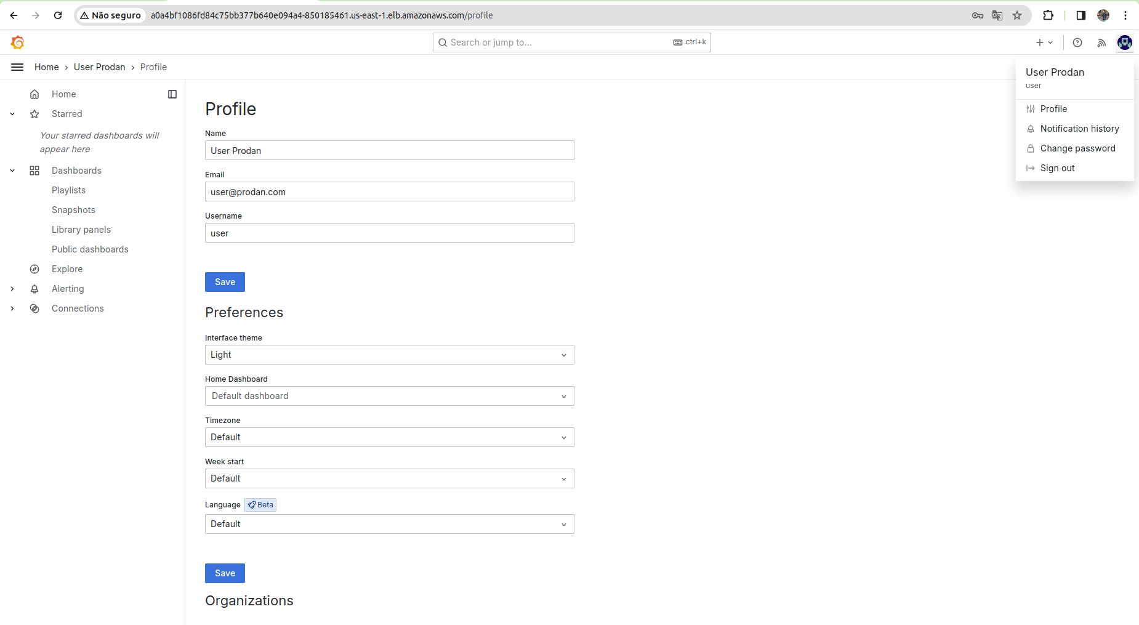Click the Home house icon in sidebar
This screenshot has height=625, width=1139.
tap(34, 94)
